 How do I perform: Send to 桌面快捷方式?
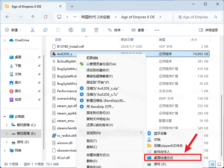(x=173, y=158)
